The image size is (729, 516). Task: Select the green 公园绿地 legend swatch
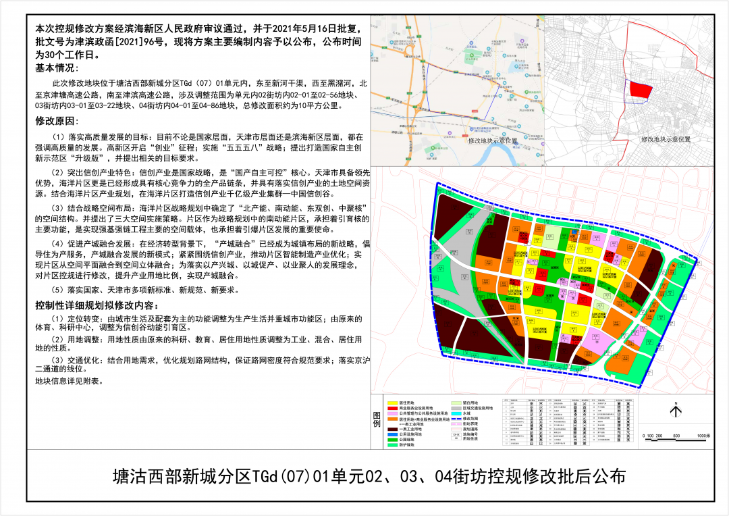pos(392,440)
